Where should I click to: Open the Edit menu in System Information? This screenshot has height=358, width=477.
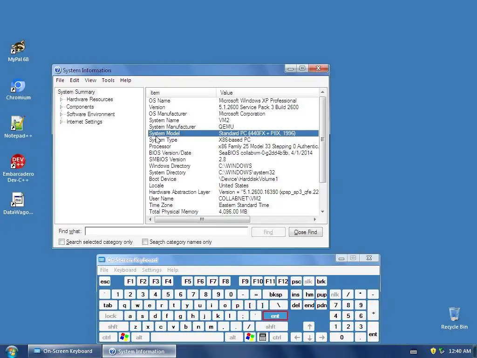[x=74, y=80]
